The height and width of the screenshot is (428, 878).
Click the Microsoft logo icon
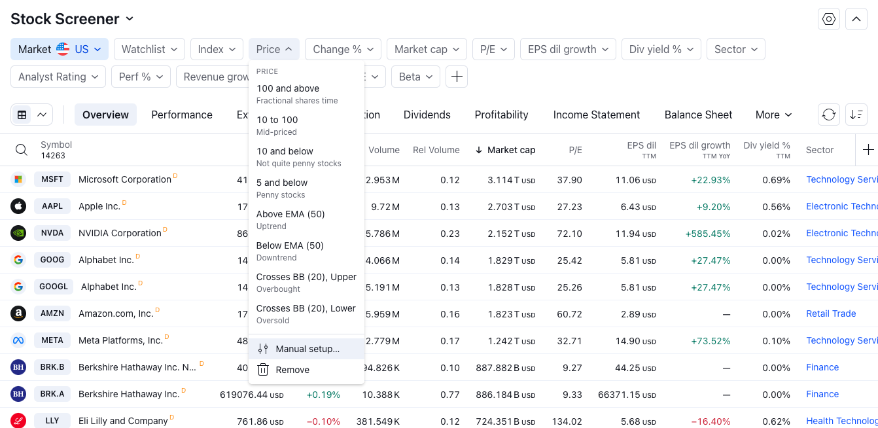tap(18, 179)
